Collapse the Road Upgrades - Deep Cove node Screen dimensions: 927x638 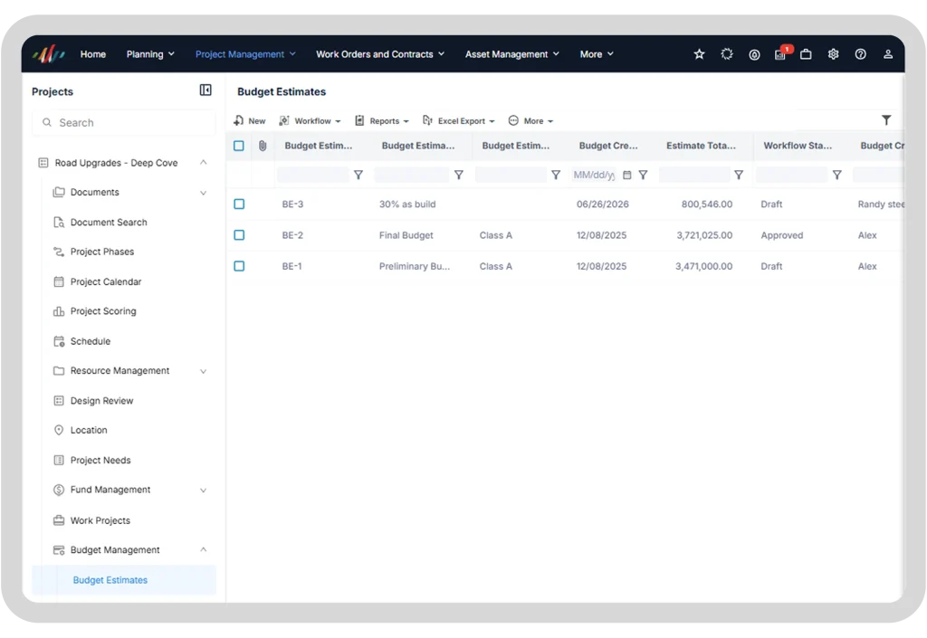(204, 163)
